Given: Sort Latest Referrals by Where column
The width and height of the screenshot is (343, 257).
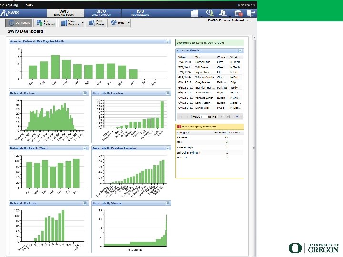Looking at the screenshot, I should [222, 57].
